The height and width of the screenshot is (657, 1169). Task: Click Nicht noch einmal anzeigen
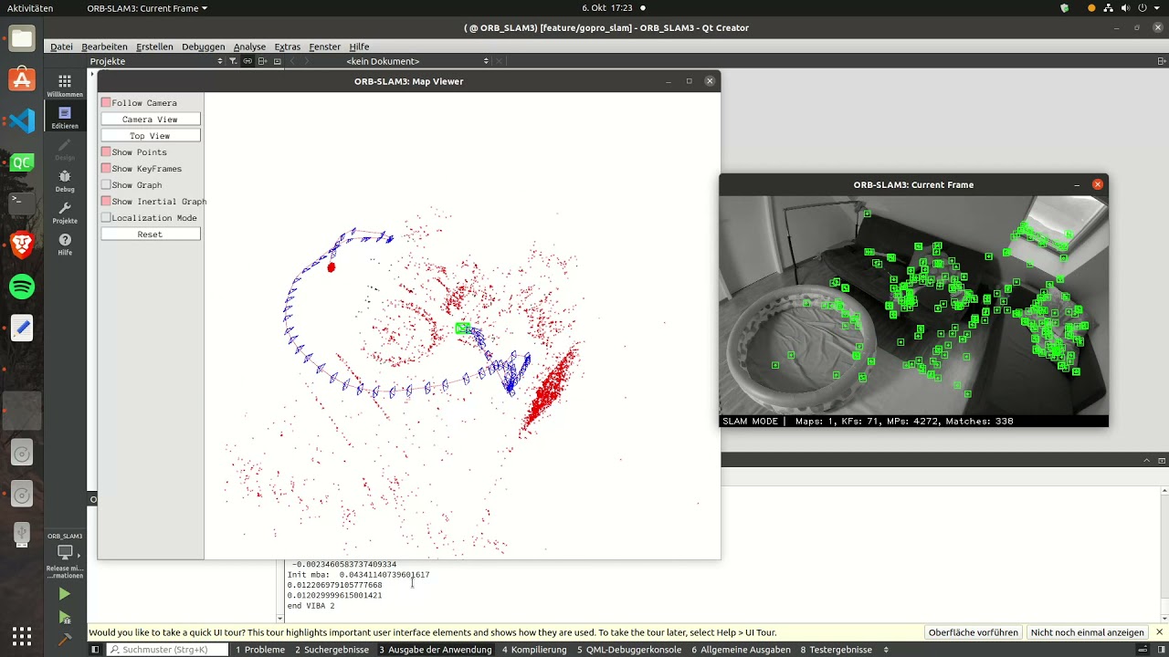1088,632
